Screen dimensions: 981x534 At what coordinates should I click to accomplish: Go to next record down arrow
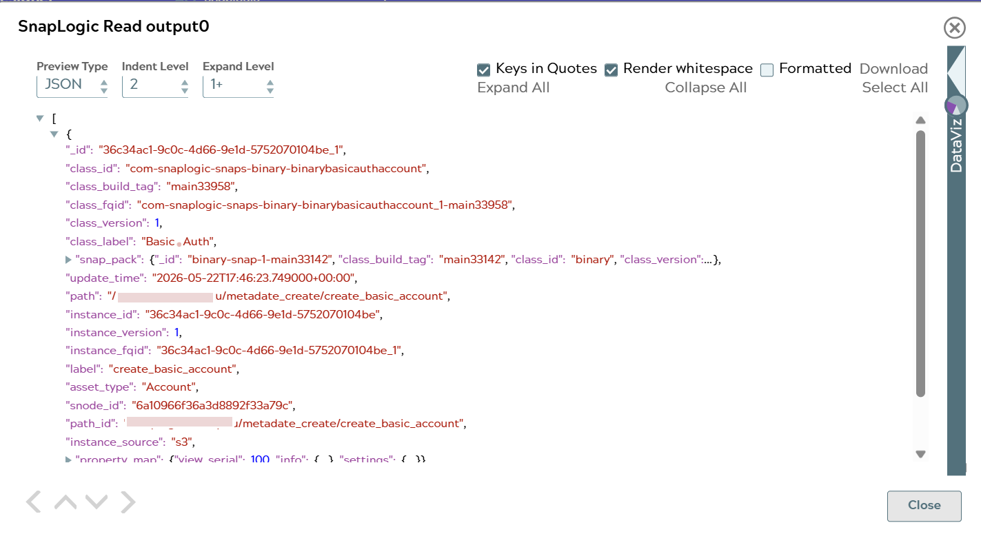(x=97, y=502)
